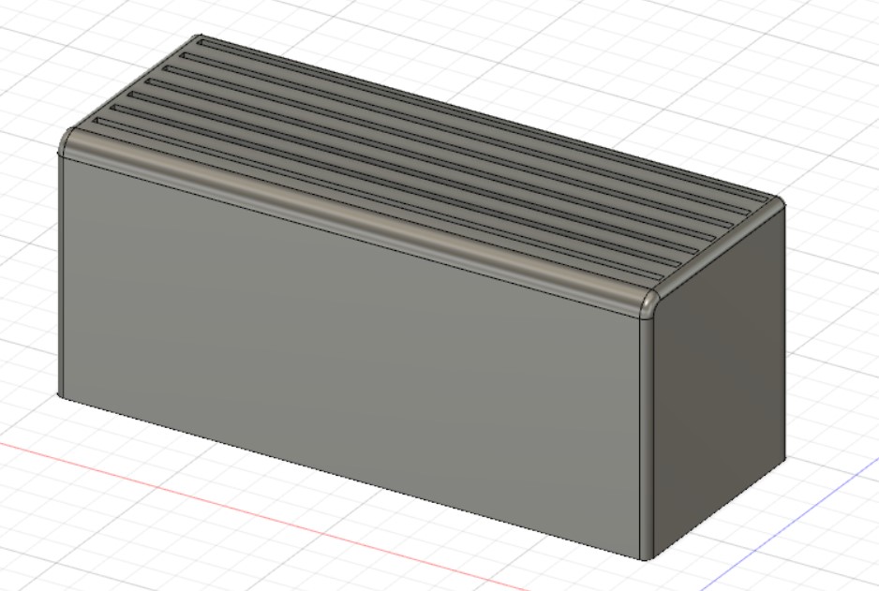Select the rounded corner blend joining three fillets
The height and width of the screenshot is (591, 879).
(x=648, y=305)
